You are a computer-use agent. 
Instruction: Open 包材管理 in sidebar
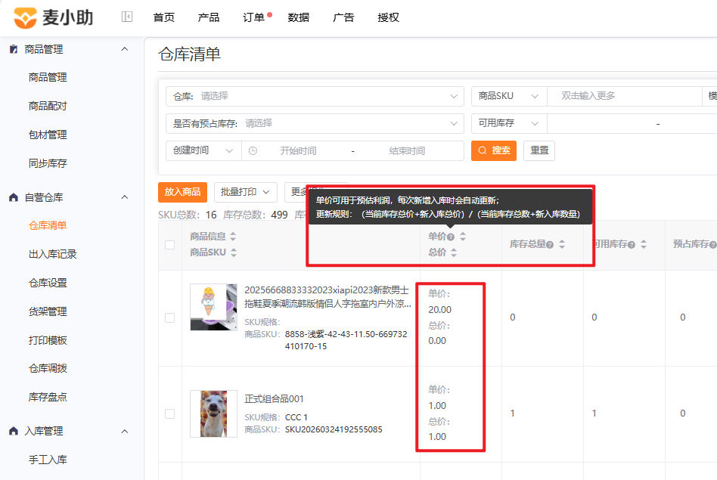(48, 135)
